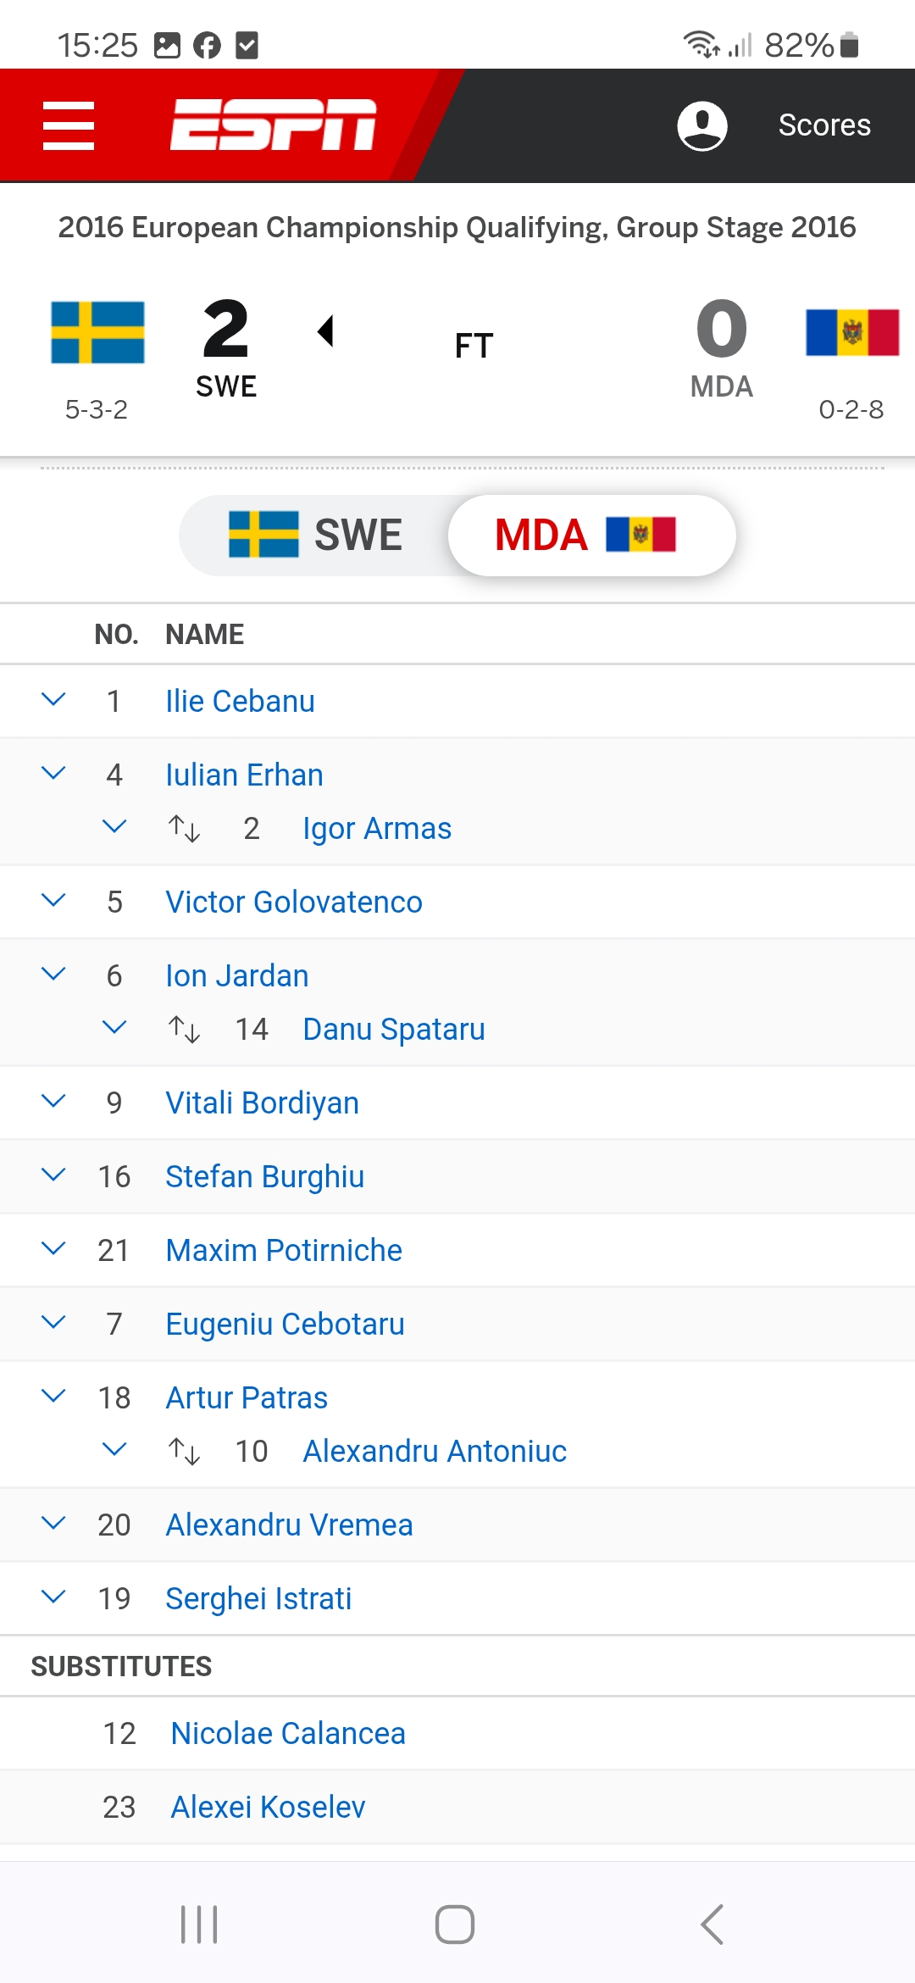This screenshot has width=915, height=1983.
Task: Tap substitution arrows icon beside Igor Armas
Action: pyautogui.click(x=184, y=828)
